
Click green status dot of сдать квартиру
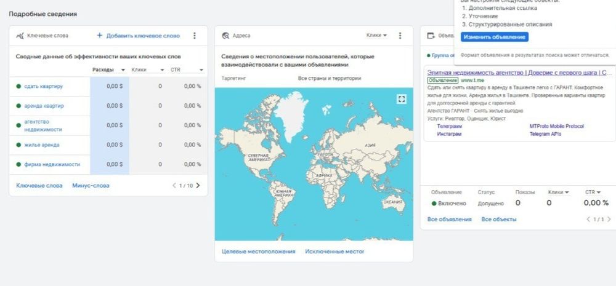pos(18,86)
